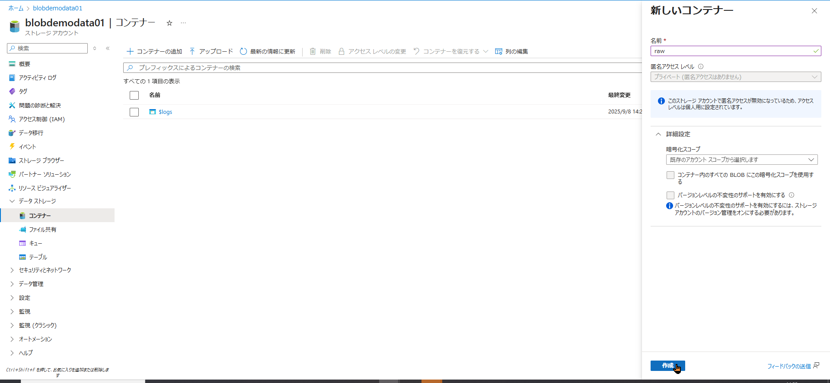The image size is (830, 383).
Task: Open the 概要 overview menu item
Action: 24,64
